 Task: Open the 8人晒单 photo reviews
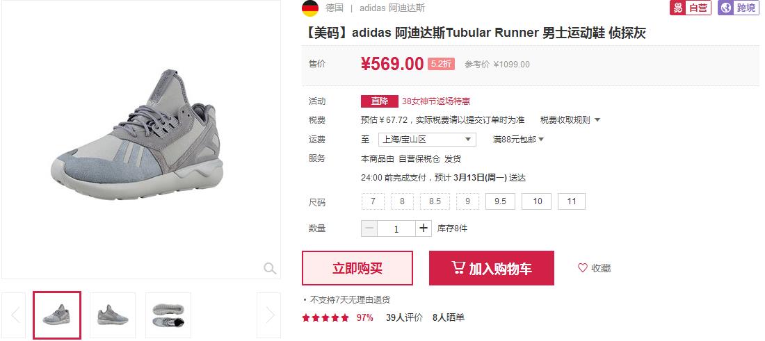[449, 318]
